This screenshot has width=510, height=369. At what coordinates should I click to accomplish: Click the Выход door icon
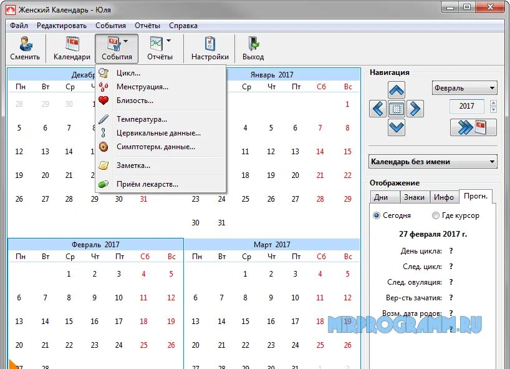253,44
